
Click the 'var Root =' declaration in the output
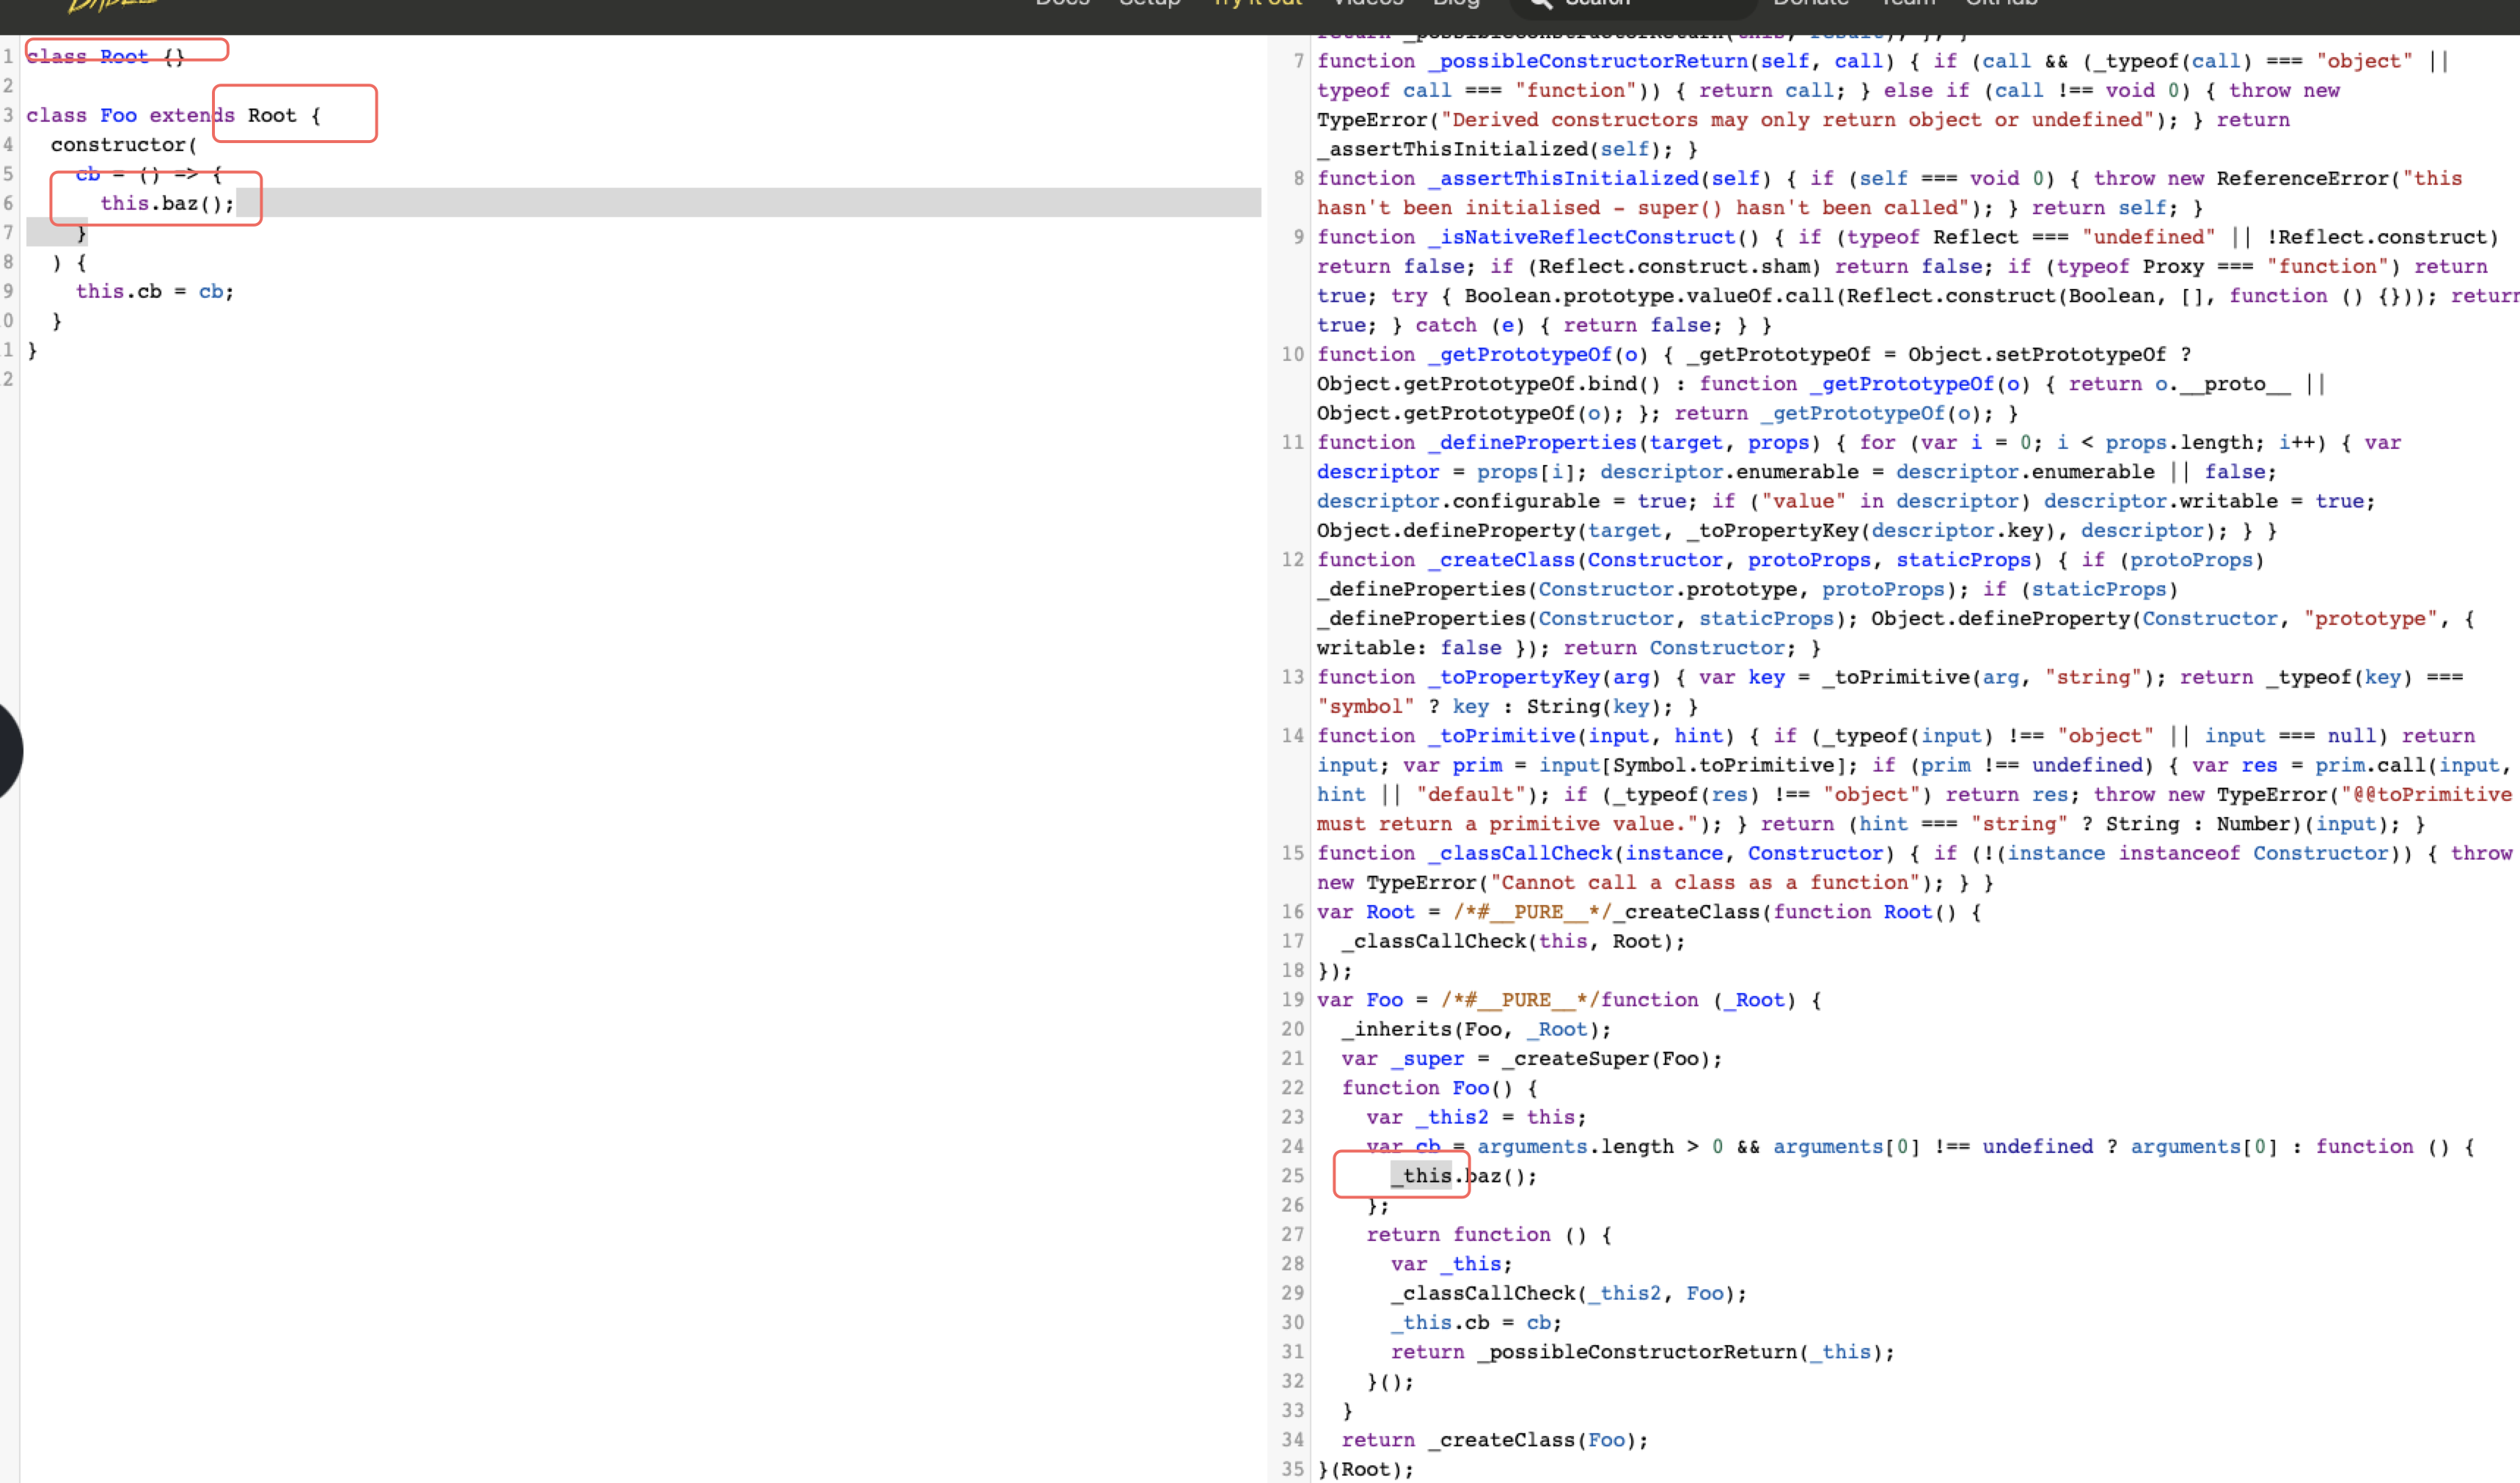tap(1378, 912)
